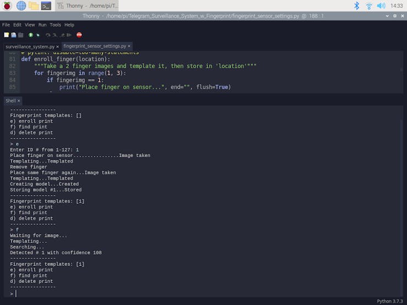Click the Step over debugger icon

click(48, 35)
